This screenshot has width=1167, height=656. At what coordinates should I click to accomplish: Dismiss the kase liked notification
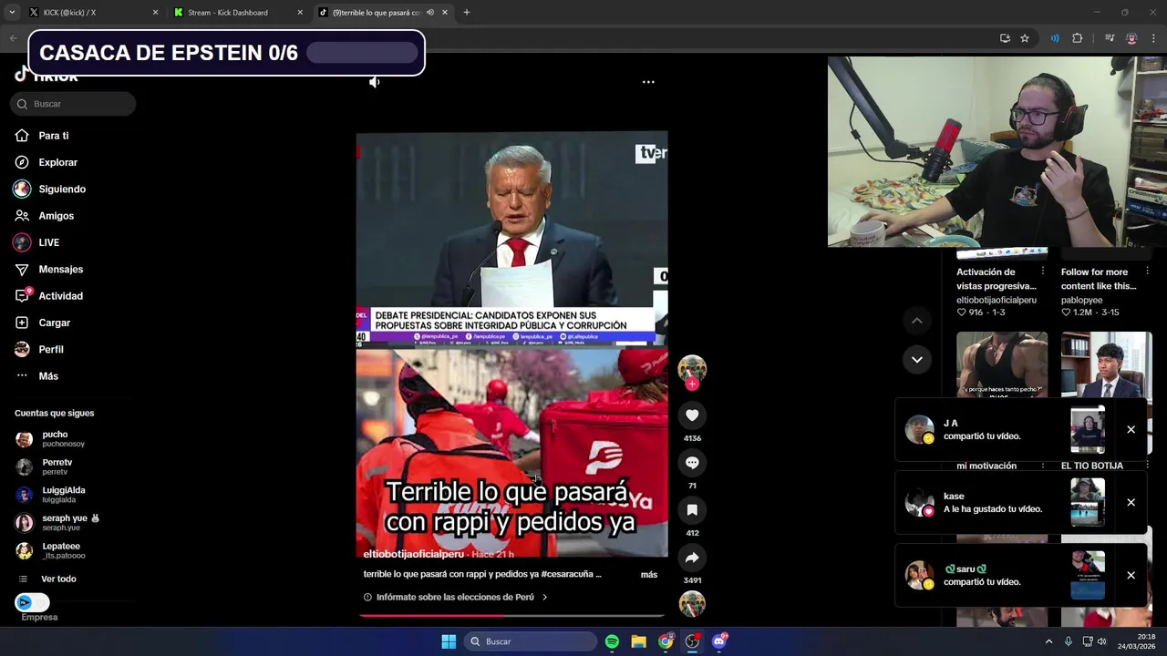1131,503
